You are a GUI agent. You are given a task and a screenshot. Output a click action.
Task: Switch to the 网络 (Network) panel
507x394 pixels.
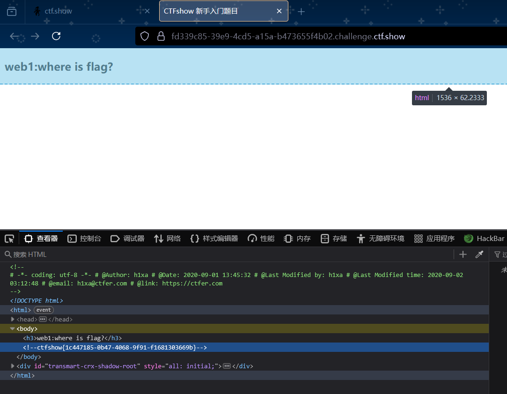pyautogui.click(x=167, y=239)
